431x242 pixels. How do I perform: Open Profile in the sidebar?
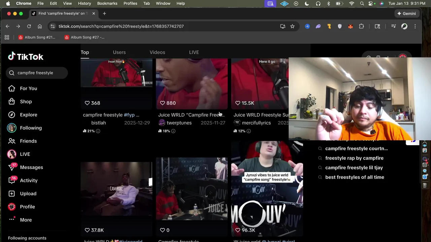pyautogui.click(x=27, y=207)
